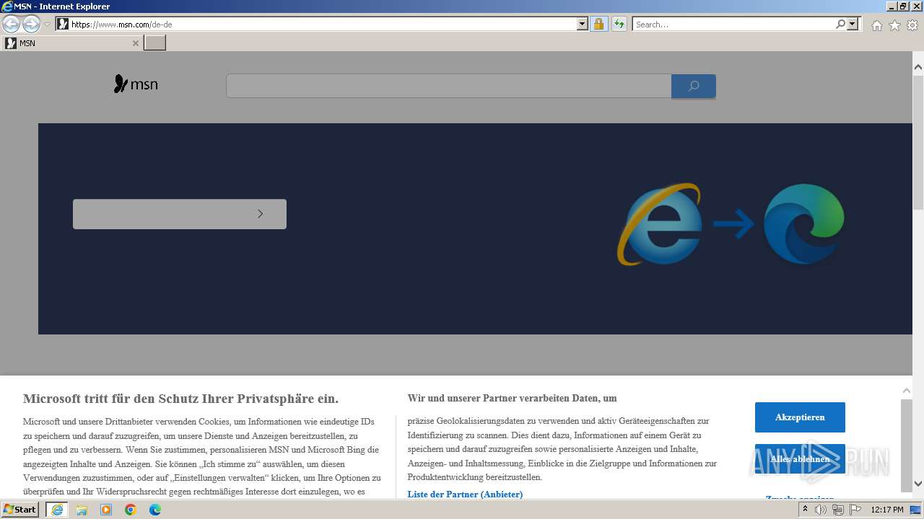
Task: Open Internet Explorer from the taskbar
Action: pyautogui.click(x=56, y=510)
